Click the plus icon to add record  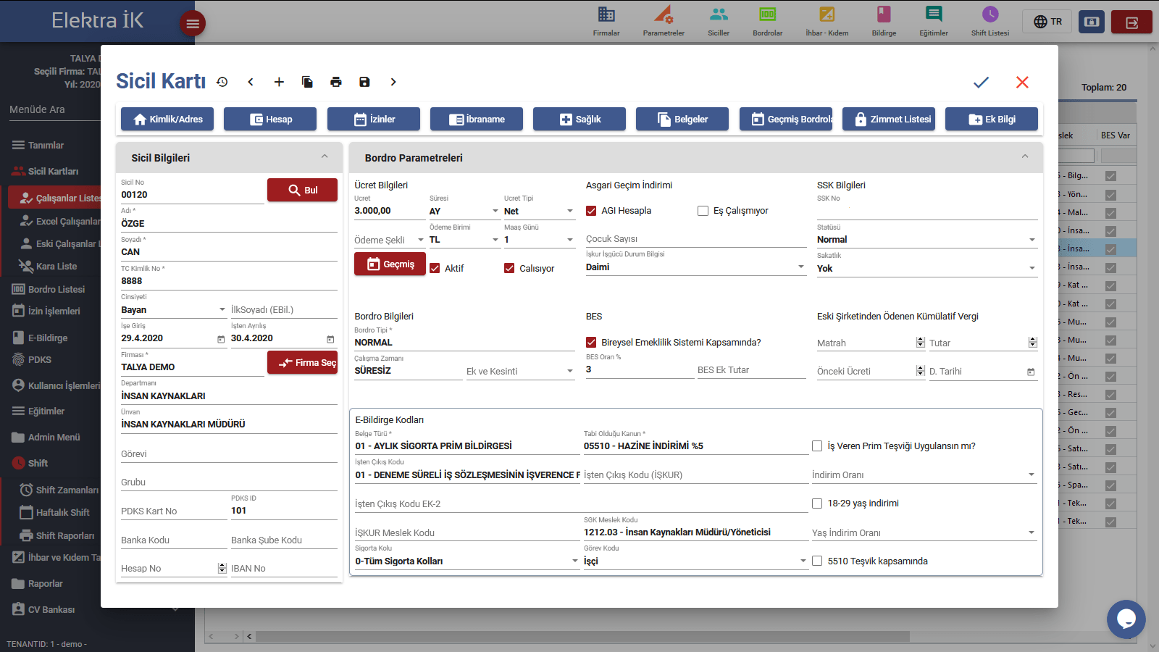[279, 83]
